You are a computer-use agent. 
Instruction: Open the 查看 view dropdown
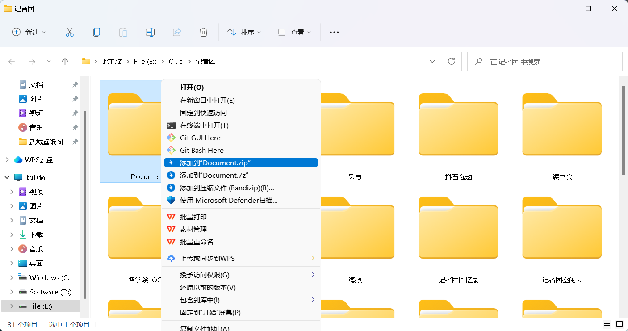pyautogui.click(x=294, y=32)
